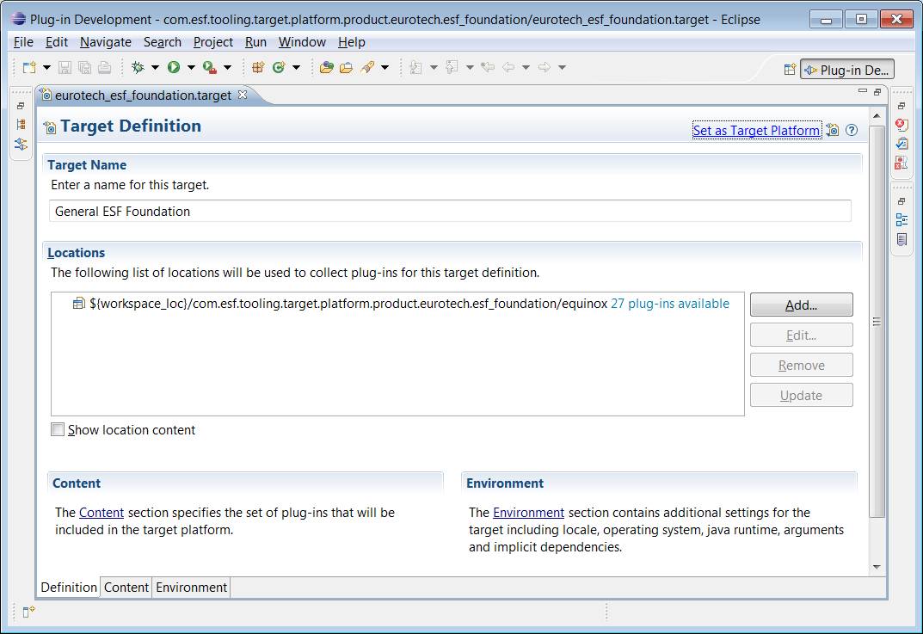Click the target name field General ESF Foundation
923x634 pixels.
(x=450, y=212)
